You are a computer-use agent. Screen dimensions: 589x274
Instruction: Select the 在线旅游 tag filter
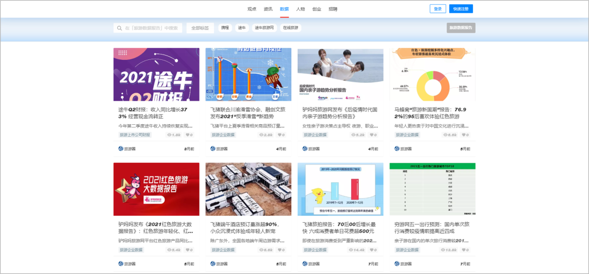point(291,28)
